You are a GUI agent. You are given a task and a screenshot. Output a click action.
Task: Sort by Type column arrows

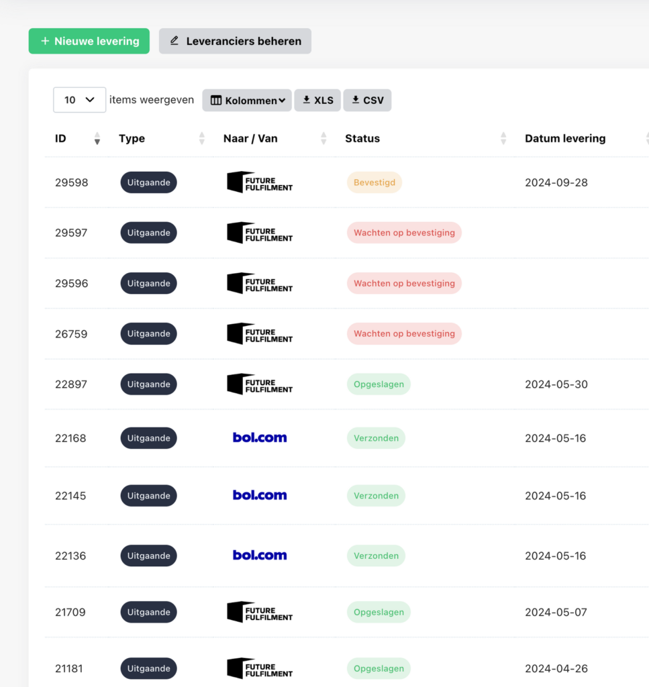pos(201,139)
